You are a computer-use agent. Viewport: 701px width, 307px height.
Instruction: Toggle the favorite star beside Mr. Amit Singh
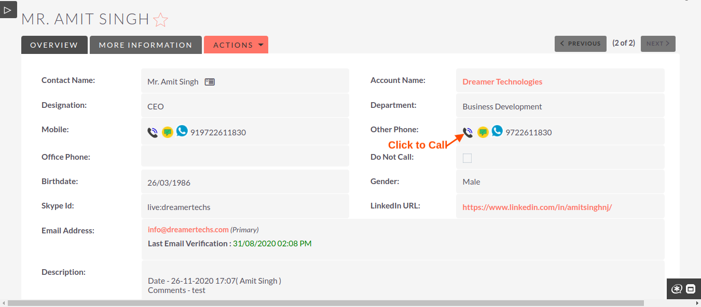point(161,20)
